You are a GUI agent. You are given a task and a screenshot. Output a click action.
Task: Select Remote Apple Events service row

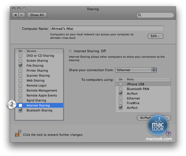39,95
